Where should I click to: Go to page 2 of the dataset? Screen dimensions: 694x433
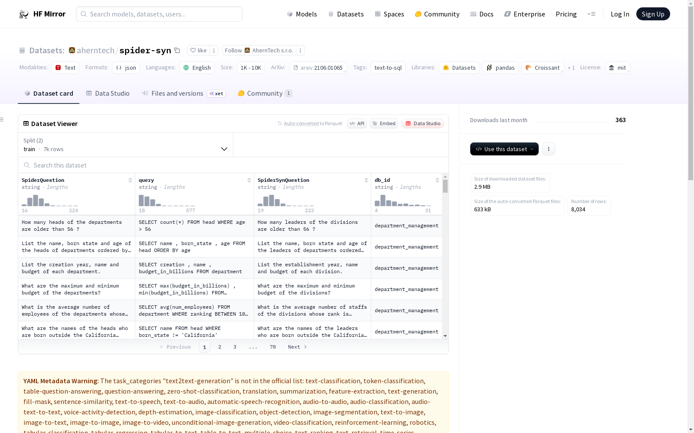pos(220,347)
